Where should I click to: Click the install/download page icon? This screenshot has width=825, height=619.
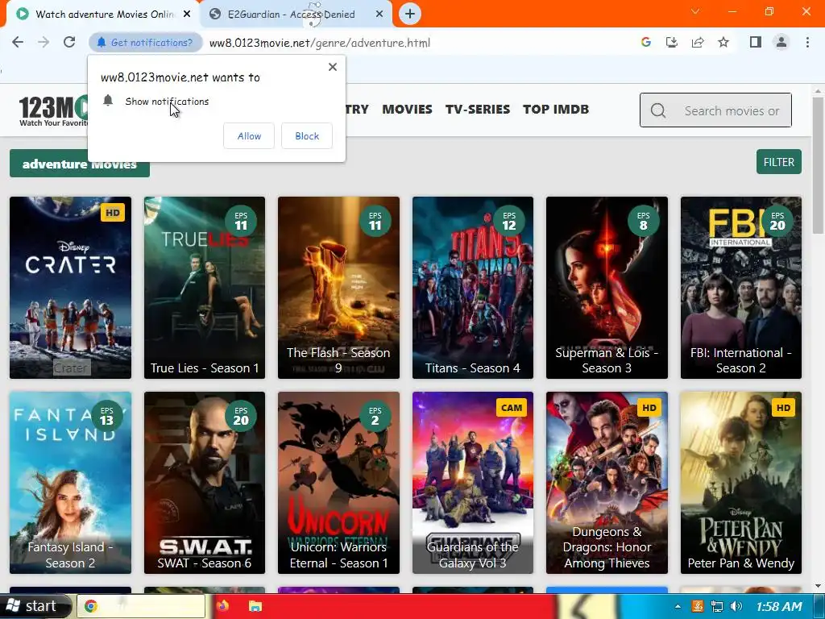[x=672, y=42]
